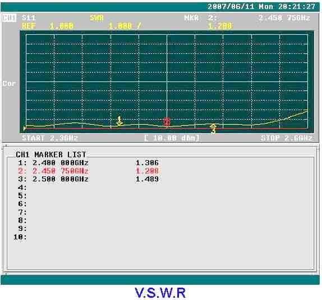Screen dimensions: 322x300
Task: Click the CH1 channel indicator
Action: 9,18
